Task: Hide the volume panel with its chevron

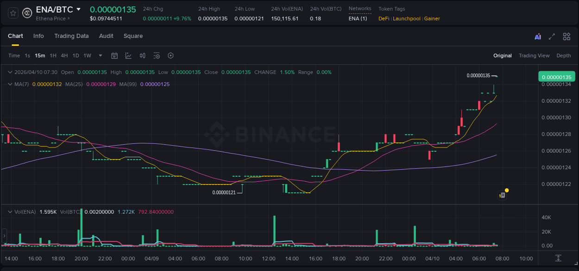Action: [10, 211]
